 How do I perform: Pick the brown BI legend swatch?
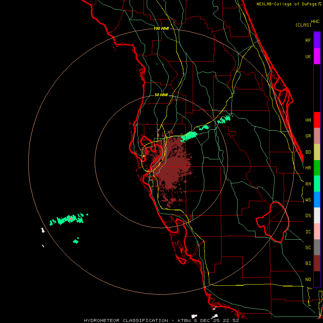click(x=317, y=263)
